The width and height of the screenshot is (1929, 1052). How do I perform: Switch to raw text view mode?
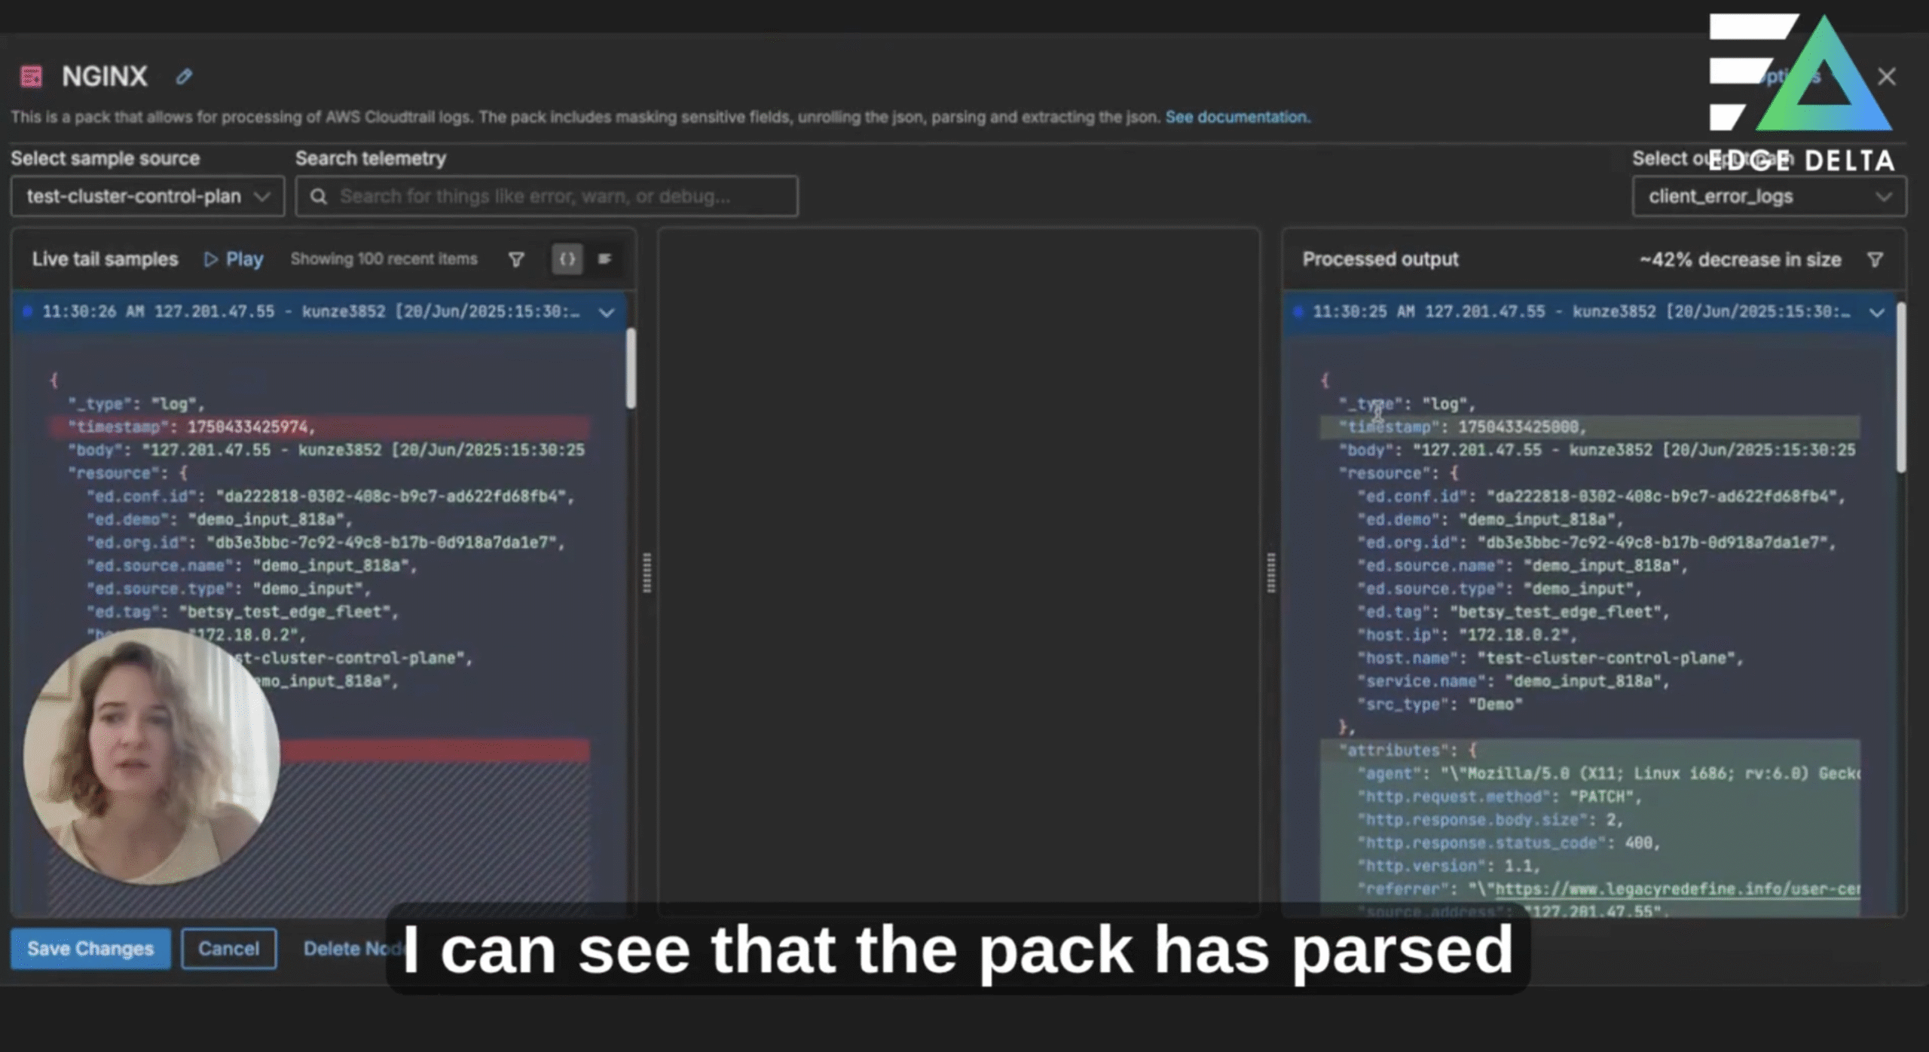[607, 258]
